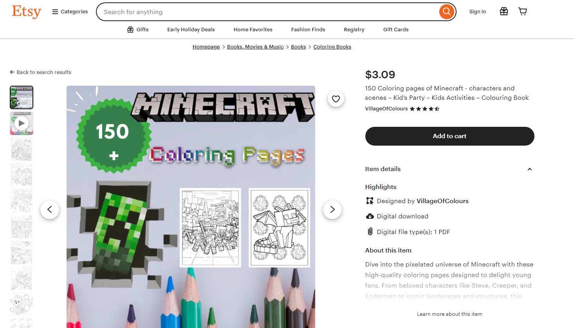The height and width of the screenshot is (328, 574).
Task: Select the creeper cover thumbnail
Action: (x=22, y=97)
